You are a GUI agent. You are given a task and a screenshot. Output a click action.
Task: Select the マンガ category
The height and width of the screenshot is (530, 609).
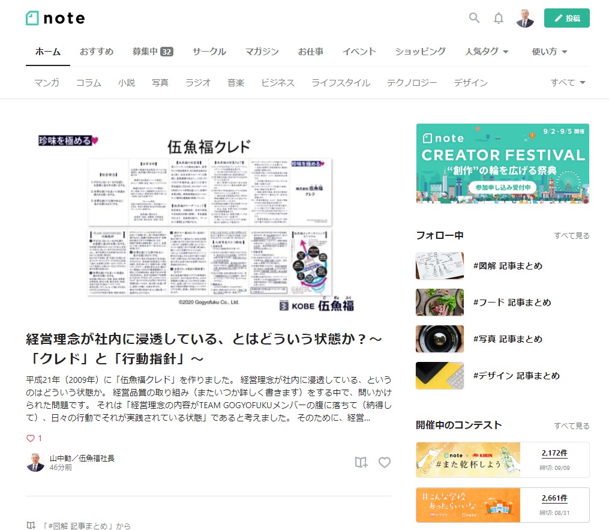tap(47, 83)
